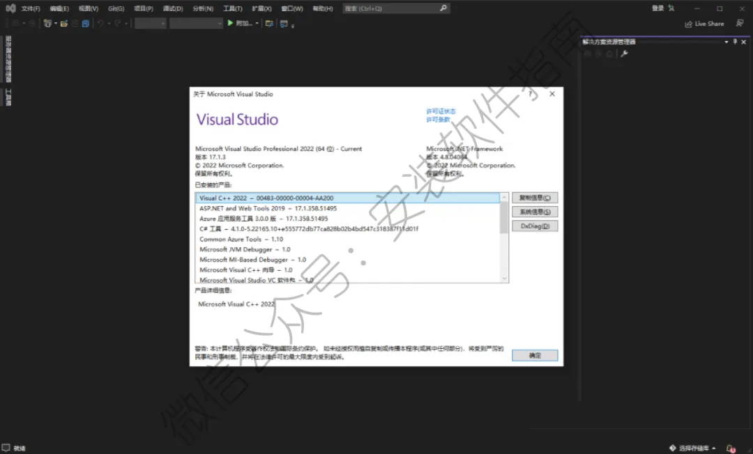Click the products list scroll-up arrow
753x454 pixels.
(x=504, y=198)
